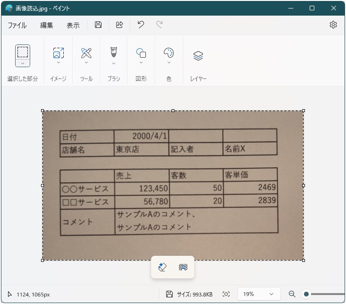Click the 図形 label
346x304 pixels.
pos(141,78)
